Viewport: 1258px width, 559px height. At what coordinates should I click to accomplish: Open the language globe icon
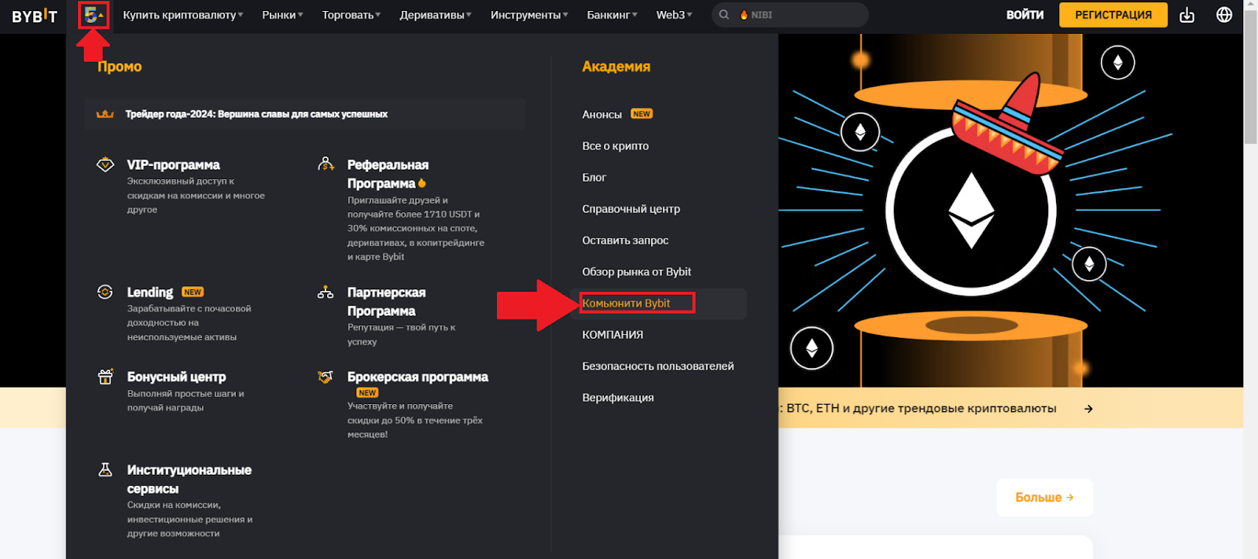1224,15
